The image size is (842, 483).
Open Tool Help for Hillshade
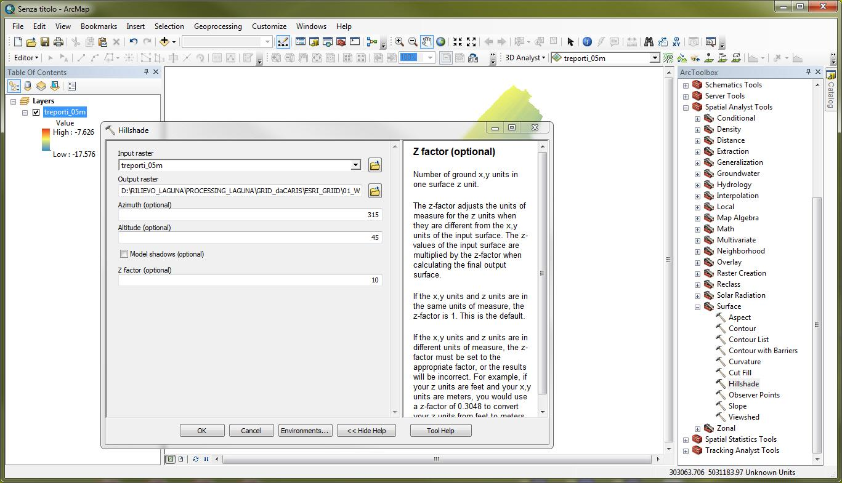point(441,431)
